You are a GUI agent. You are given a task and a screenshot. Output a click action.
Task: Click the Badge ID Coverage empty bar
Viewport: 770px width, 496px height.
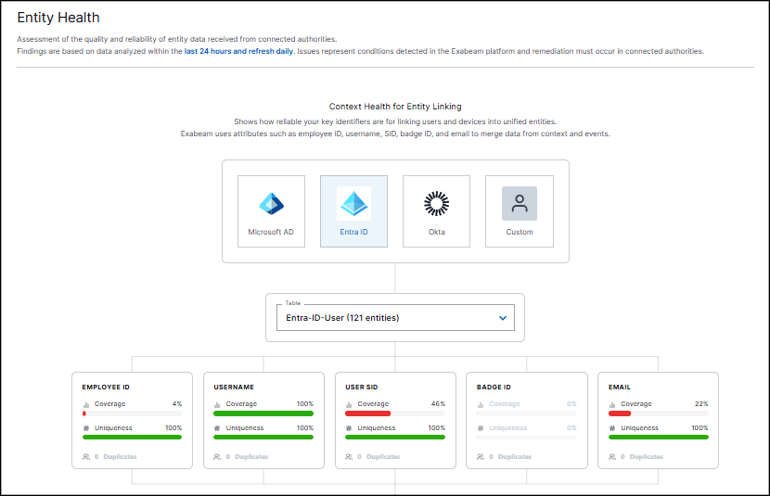click(x=527, y=413)
